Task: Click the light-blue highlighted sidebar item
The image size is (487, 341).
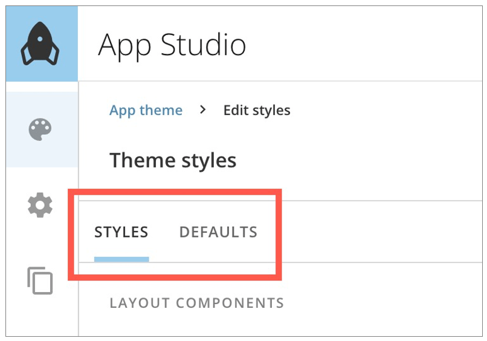Action: pyautogui.click(x=42, y=129)
